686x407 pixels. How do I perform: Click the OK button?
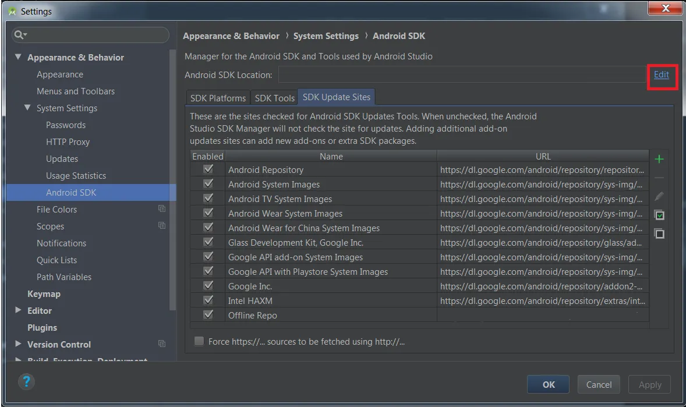[548, 385]
